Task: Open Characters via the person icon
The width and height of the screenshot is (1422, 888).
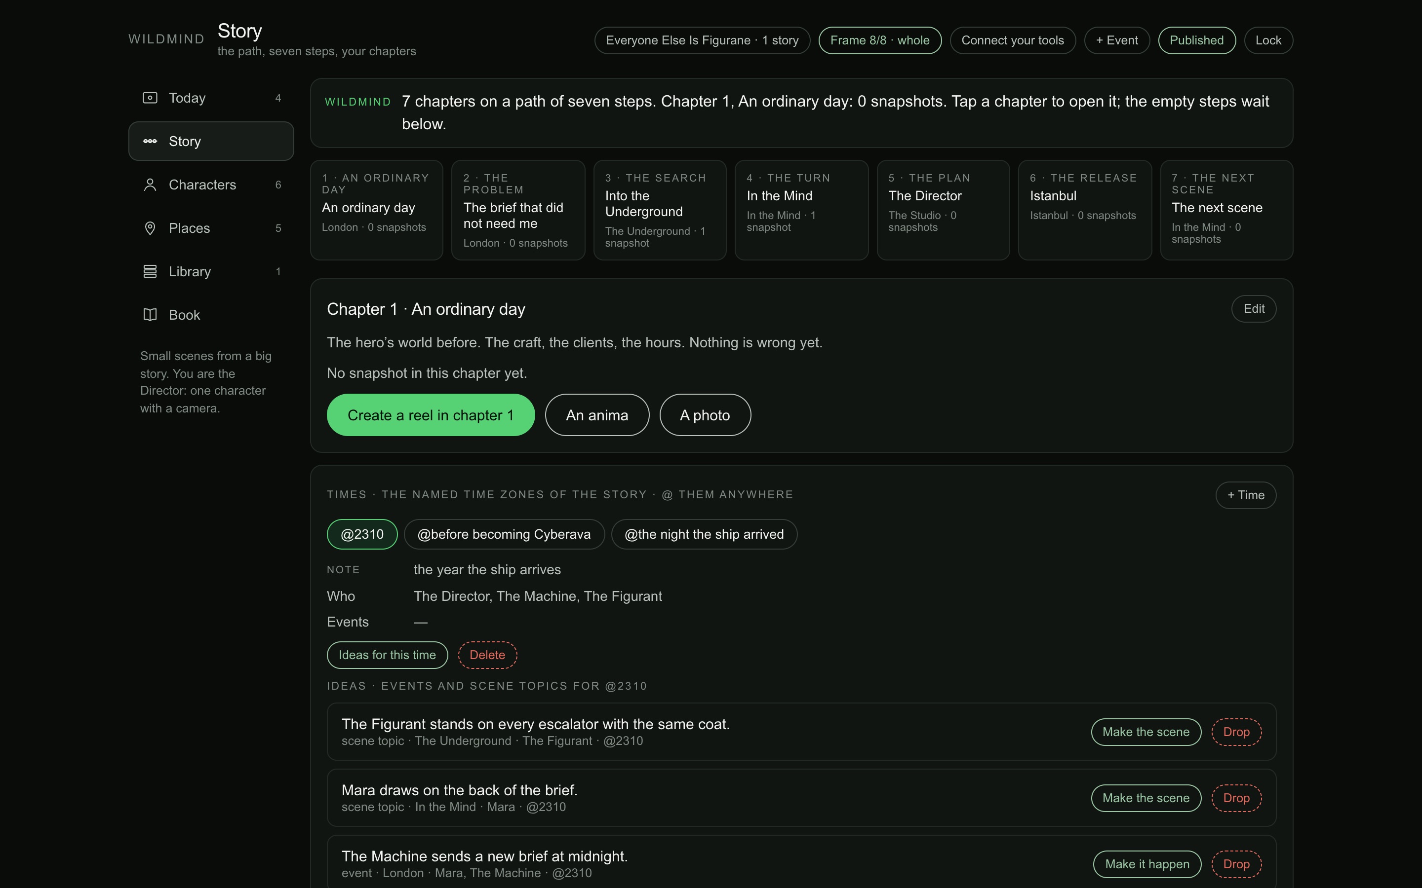Action: [150, 185]
